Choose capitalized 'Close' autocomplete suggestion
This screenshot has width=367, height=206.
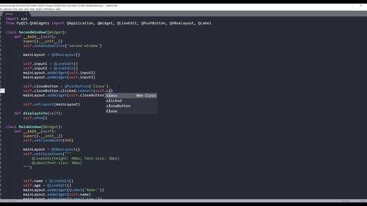131,111
